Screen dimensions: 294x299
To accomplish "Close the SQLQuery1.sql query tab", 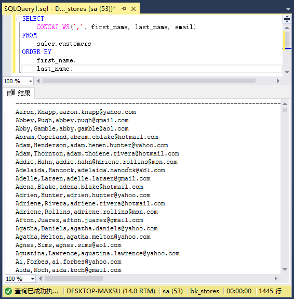I will point(133,9).
